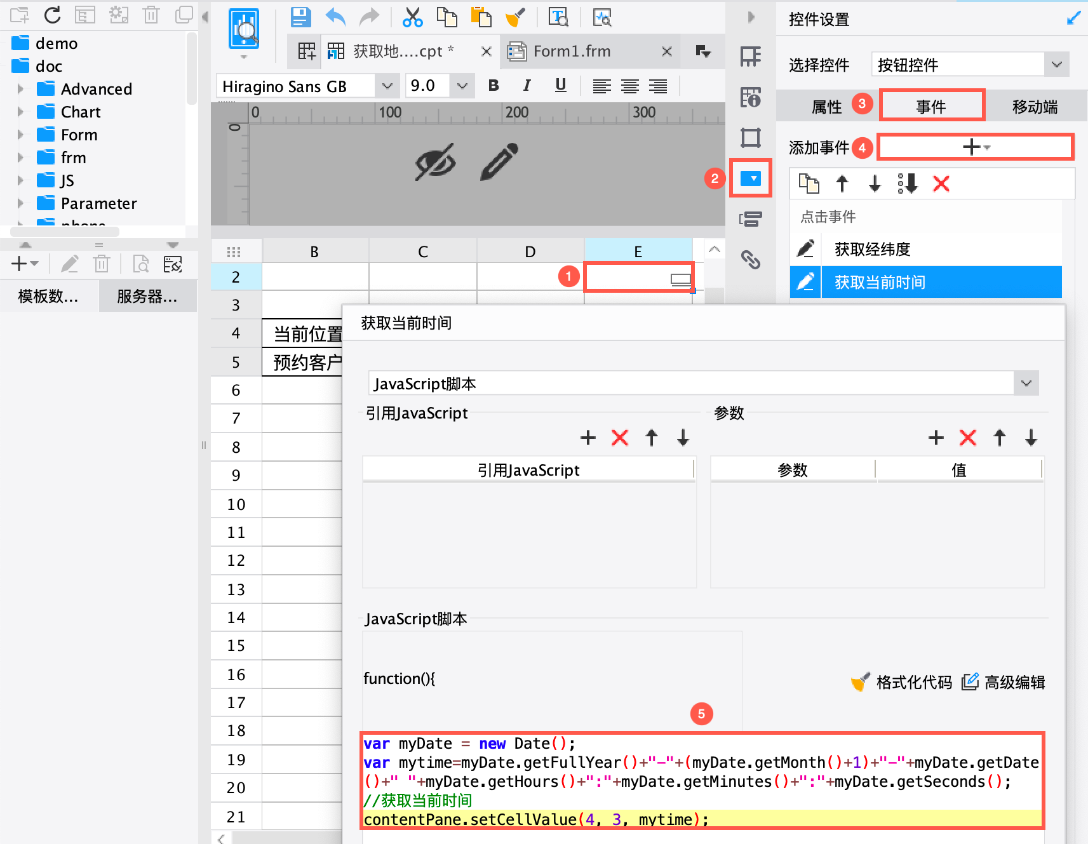Image resolution: width=1088 pixels, height=844 pixels.
Task: Delete the selected event with the red X
Action: pyautogui.click(x=941, y=184)
